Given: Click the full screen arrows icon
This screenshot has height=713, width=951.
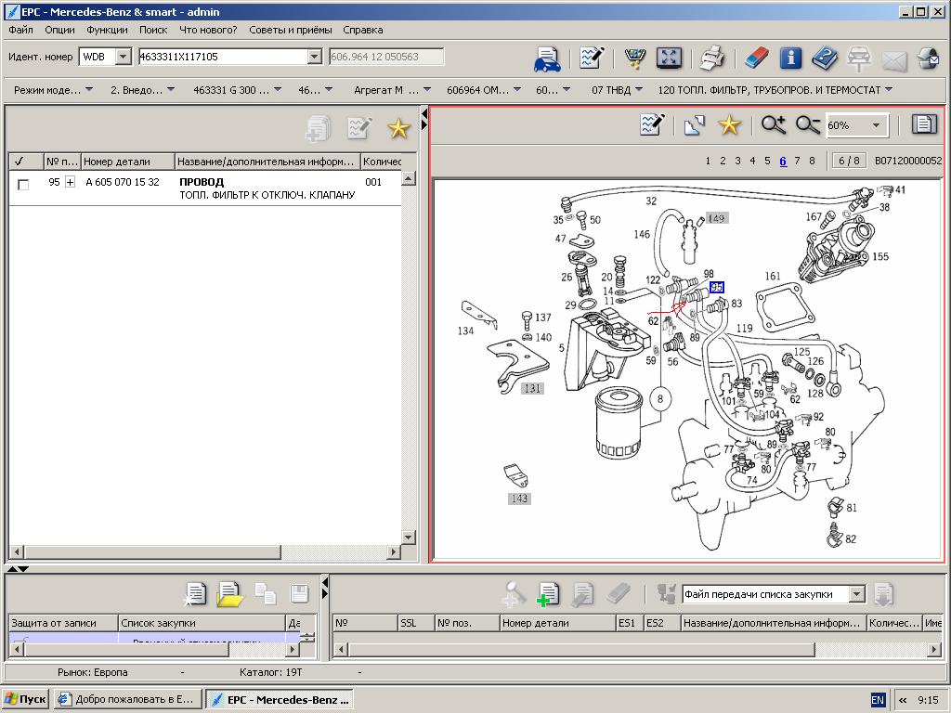Looking at the screenshot, I should (x=669, y=58).
